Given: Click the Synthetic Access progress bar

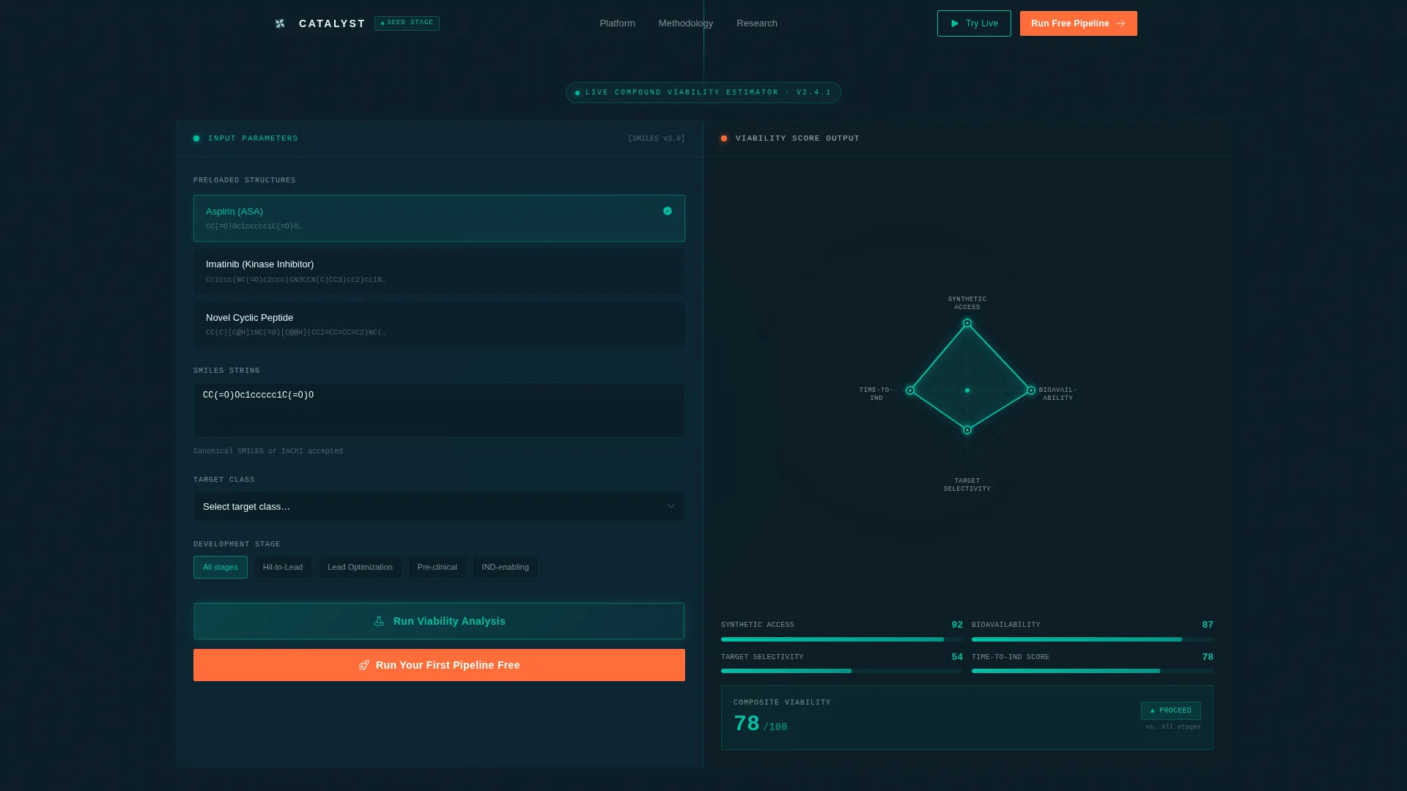Looking at the screenshot, I should (x=842, y=639).
